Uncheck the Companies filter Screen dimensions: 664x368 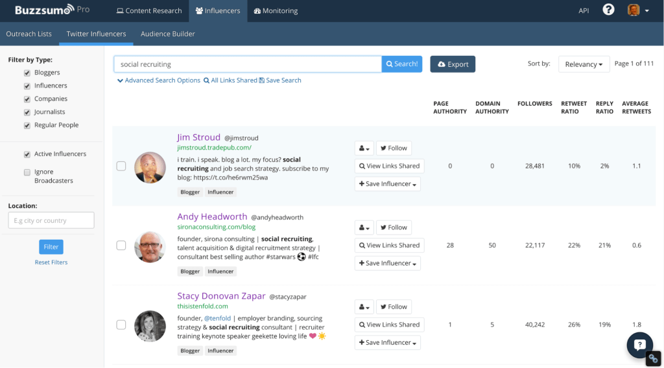point(27,99)
